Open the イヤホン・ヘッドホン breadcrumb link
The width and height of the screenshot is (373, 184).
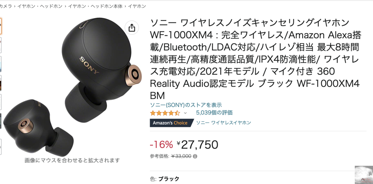tap(40, 7)
